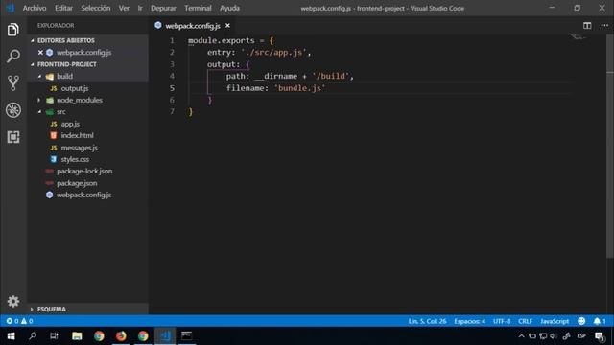This screenshot has height=345, width=614.
Task: Click the VS Code taskbar icon
Action: click(165, 335)
